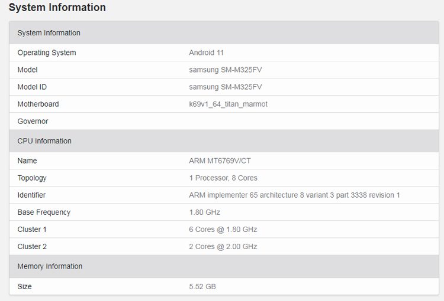Viewport: 444px width, 301px height.
Task: Click the System Information section header
Action: tap(49, 33)
